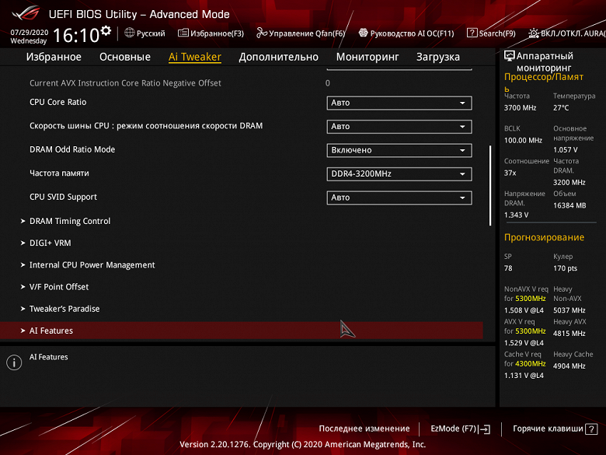
Task: Open DRAM Odd Ratio Mode dropdown
Action: (399, 150)
